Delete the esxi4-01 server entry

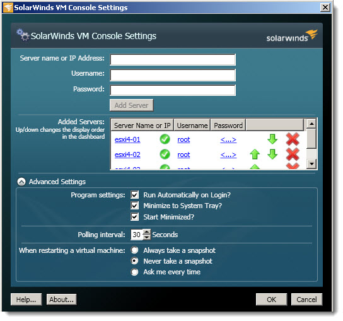(x=293, y=139)
